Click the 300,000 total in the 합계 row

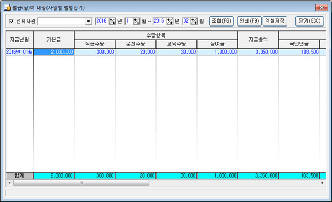[95, 176]
